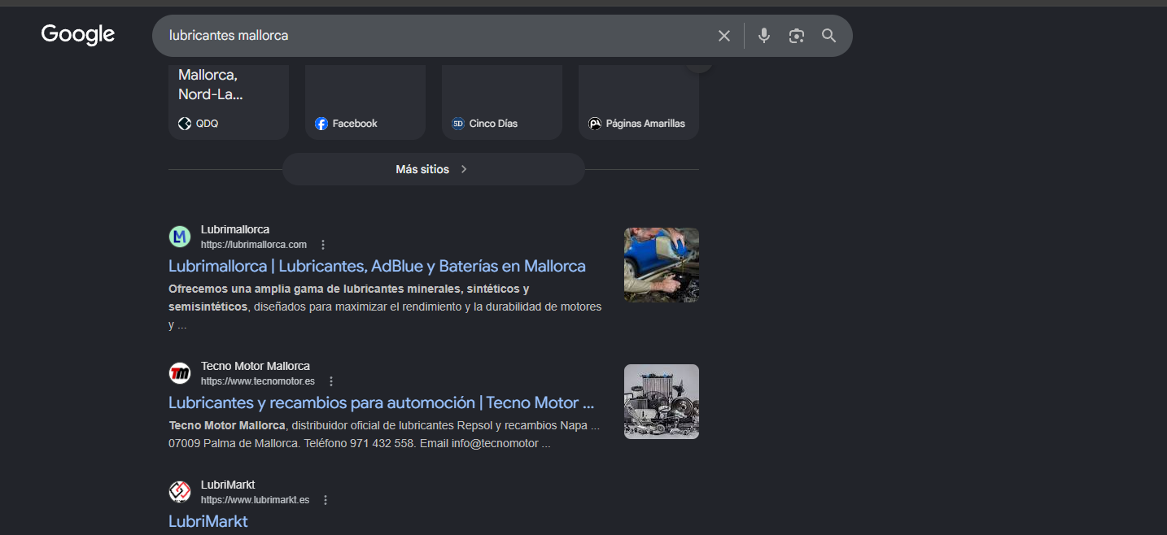
Task: Click the Lubrimallorca result thumbnail image
Action: pos(662,265)
